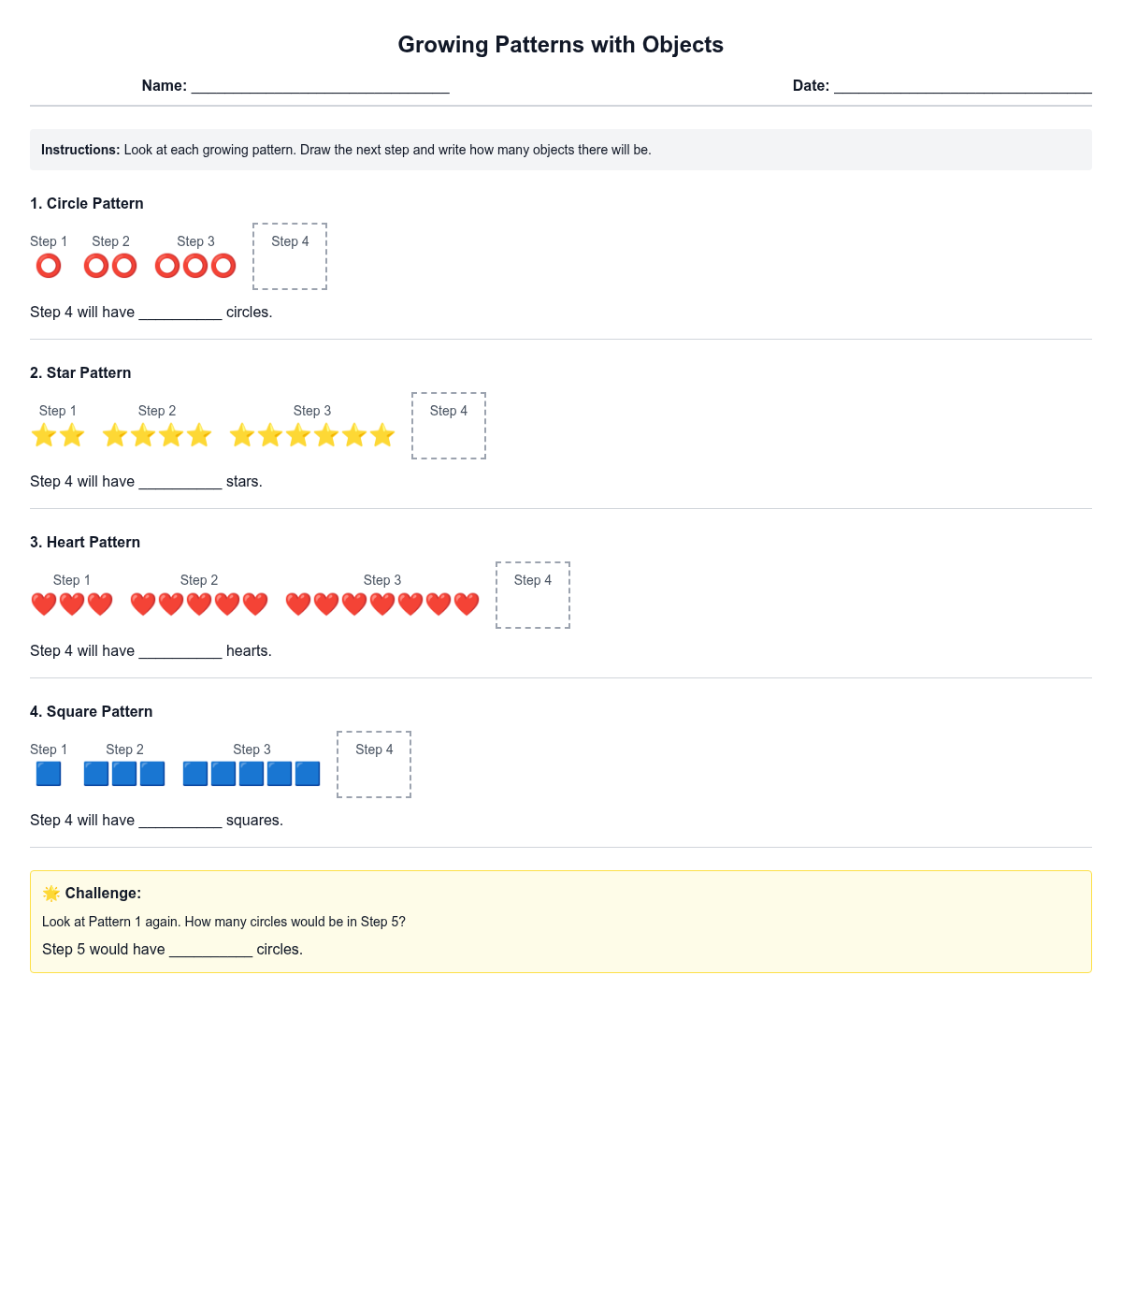
Task: Click the answer blank before the word circles in Pattern 1
Action: [180, 313]
